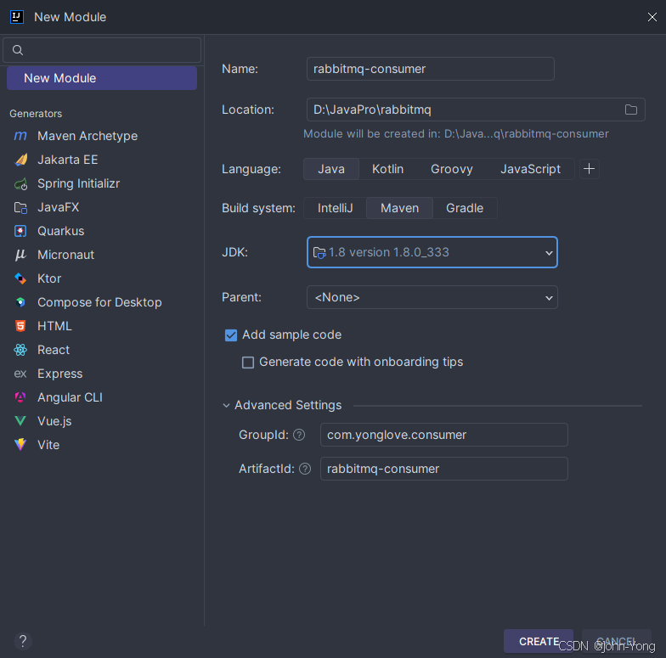
Task: Close the New Module dialog
Action: click(x=652, y=17)
